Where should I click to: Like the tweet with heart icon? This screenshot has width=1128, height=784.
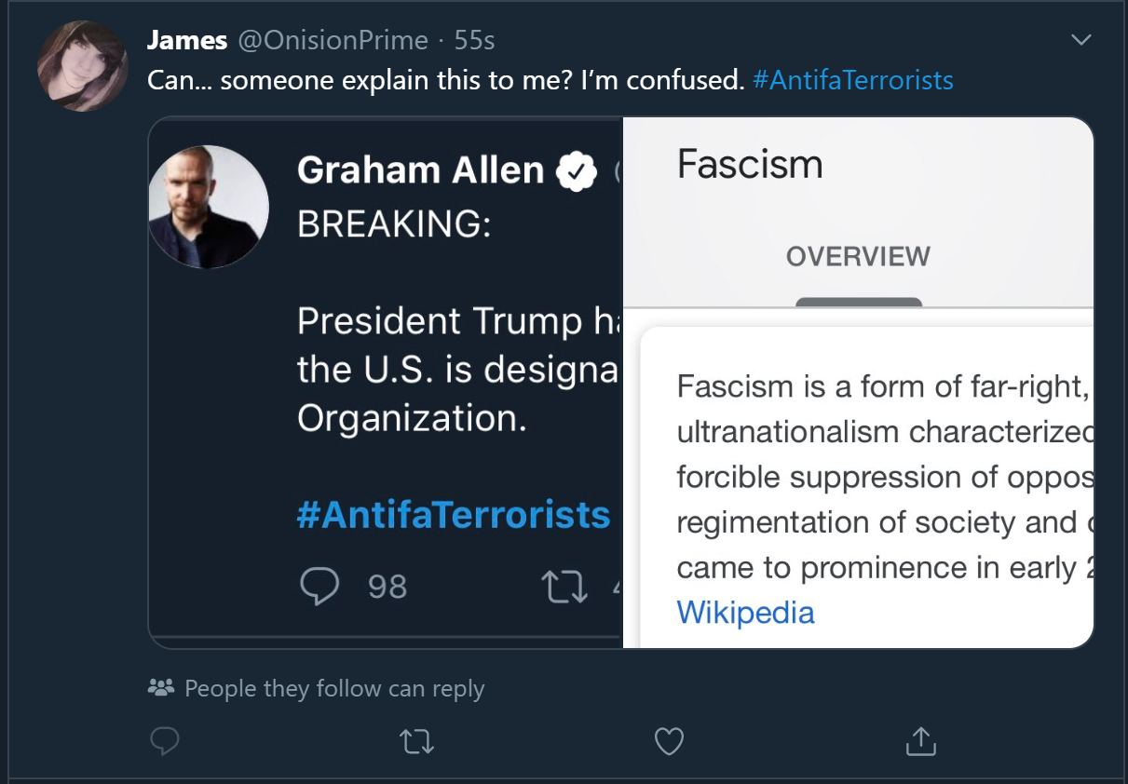pyautogui.click(x=669, y=742)
